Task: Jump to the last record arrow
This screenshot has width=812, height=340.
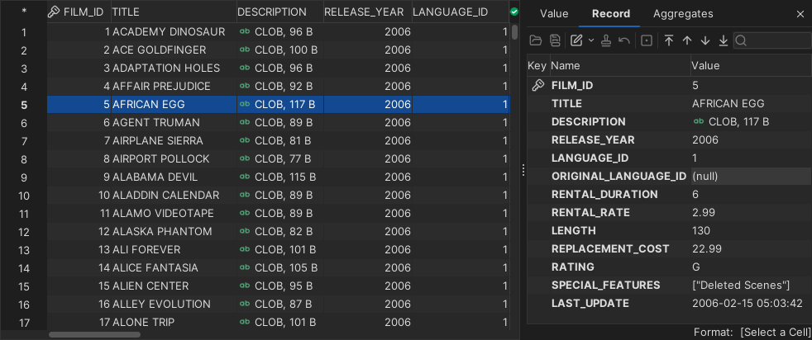Action: (724, 40)
